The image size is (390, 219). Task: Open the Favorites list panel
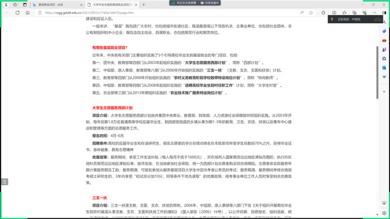[344, 13]
